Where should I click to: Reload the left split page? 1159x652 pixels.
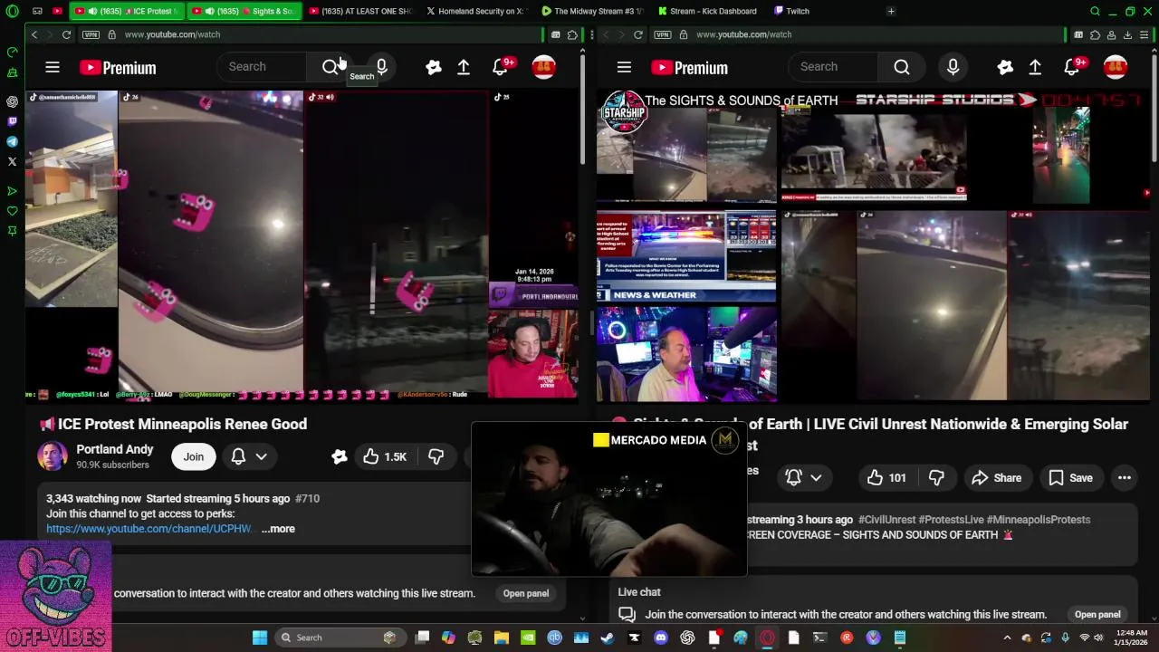click(x=66, y=34)
